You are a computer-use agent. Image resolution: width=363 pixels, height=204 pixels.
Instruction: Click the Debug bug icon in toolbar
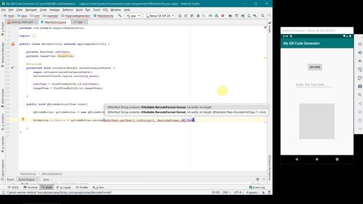(198, 16)
